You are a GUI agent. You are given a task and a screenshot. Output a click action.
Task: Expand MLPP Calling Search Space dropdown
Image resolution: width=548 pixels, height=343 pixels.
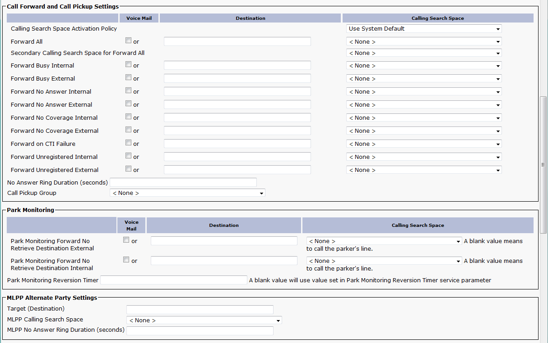[x=204, y=320]
